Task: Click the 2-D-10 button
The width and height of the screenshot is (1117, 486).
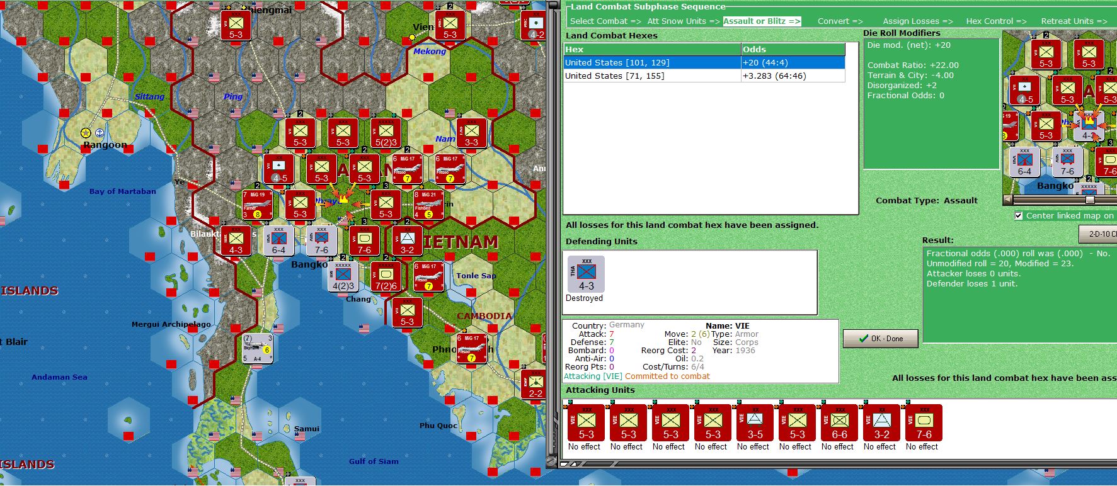Action: pyautogui.click(x=1098, y=234)
